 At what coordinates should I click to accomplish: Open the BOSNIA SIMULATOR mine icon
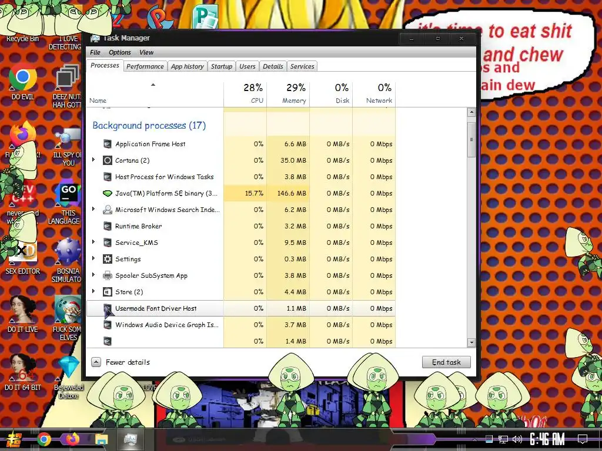coord(68,251)
